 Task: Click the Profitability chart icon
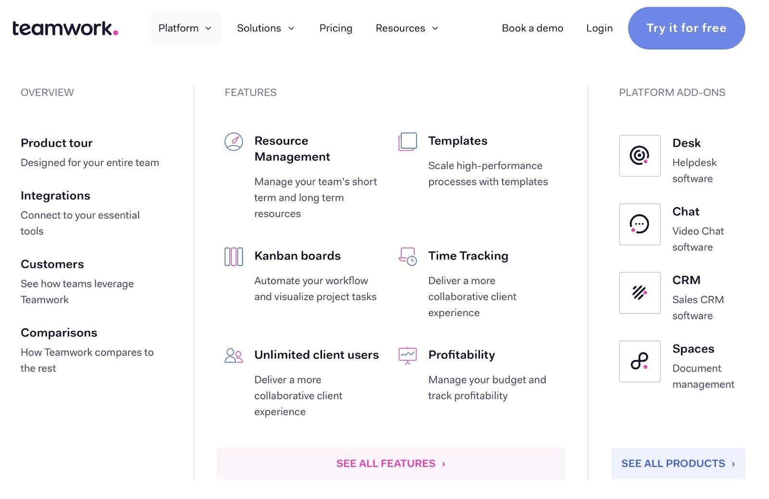[408, 356]
